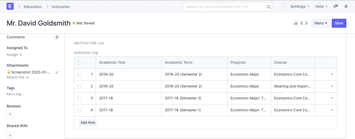355x139 pixels.
Task: Expand row 2 details arrow
Action: (x=332, y=86)
